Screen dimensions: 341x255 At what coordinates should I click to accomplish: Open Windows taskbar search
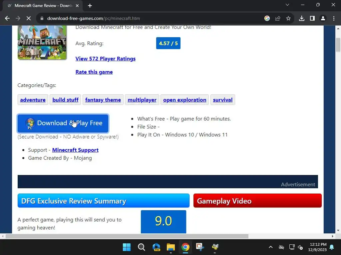141,247
